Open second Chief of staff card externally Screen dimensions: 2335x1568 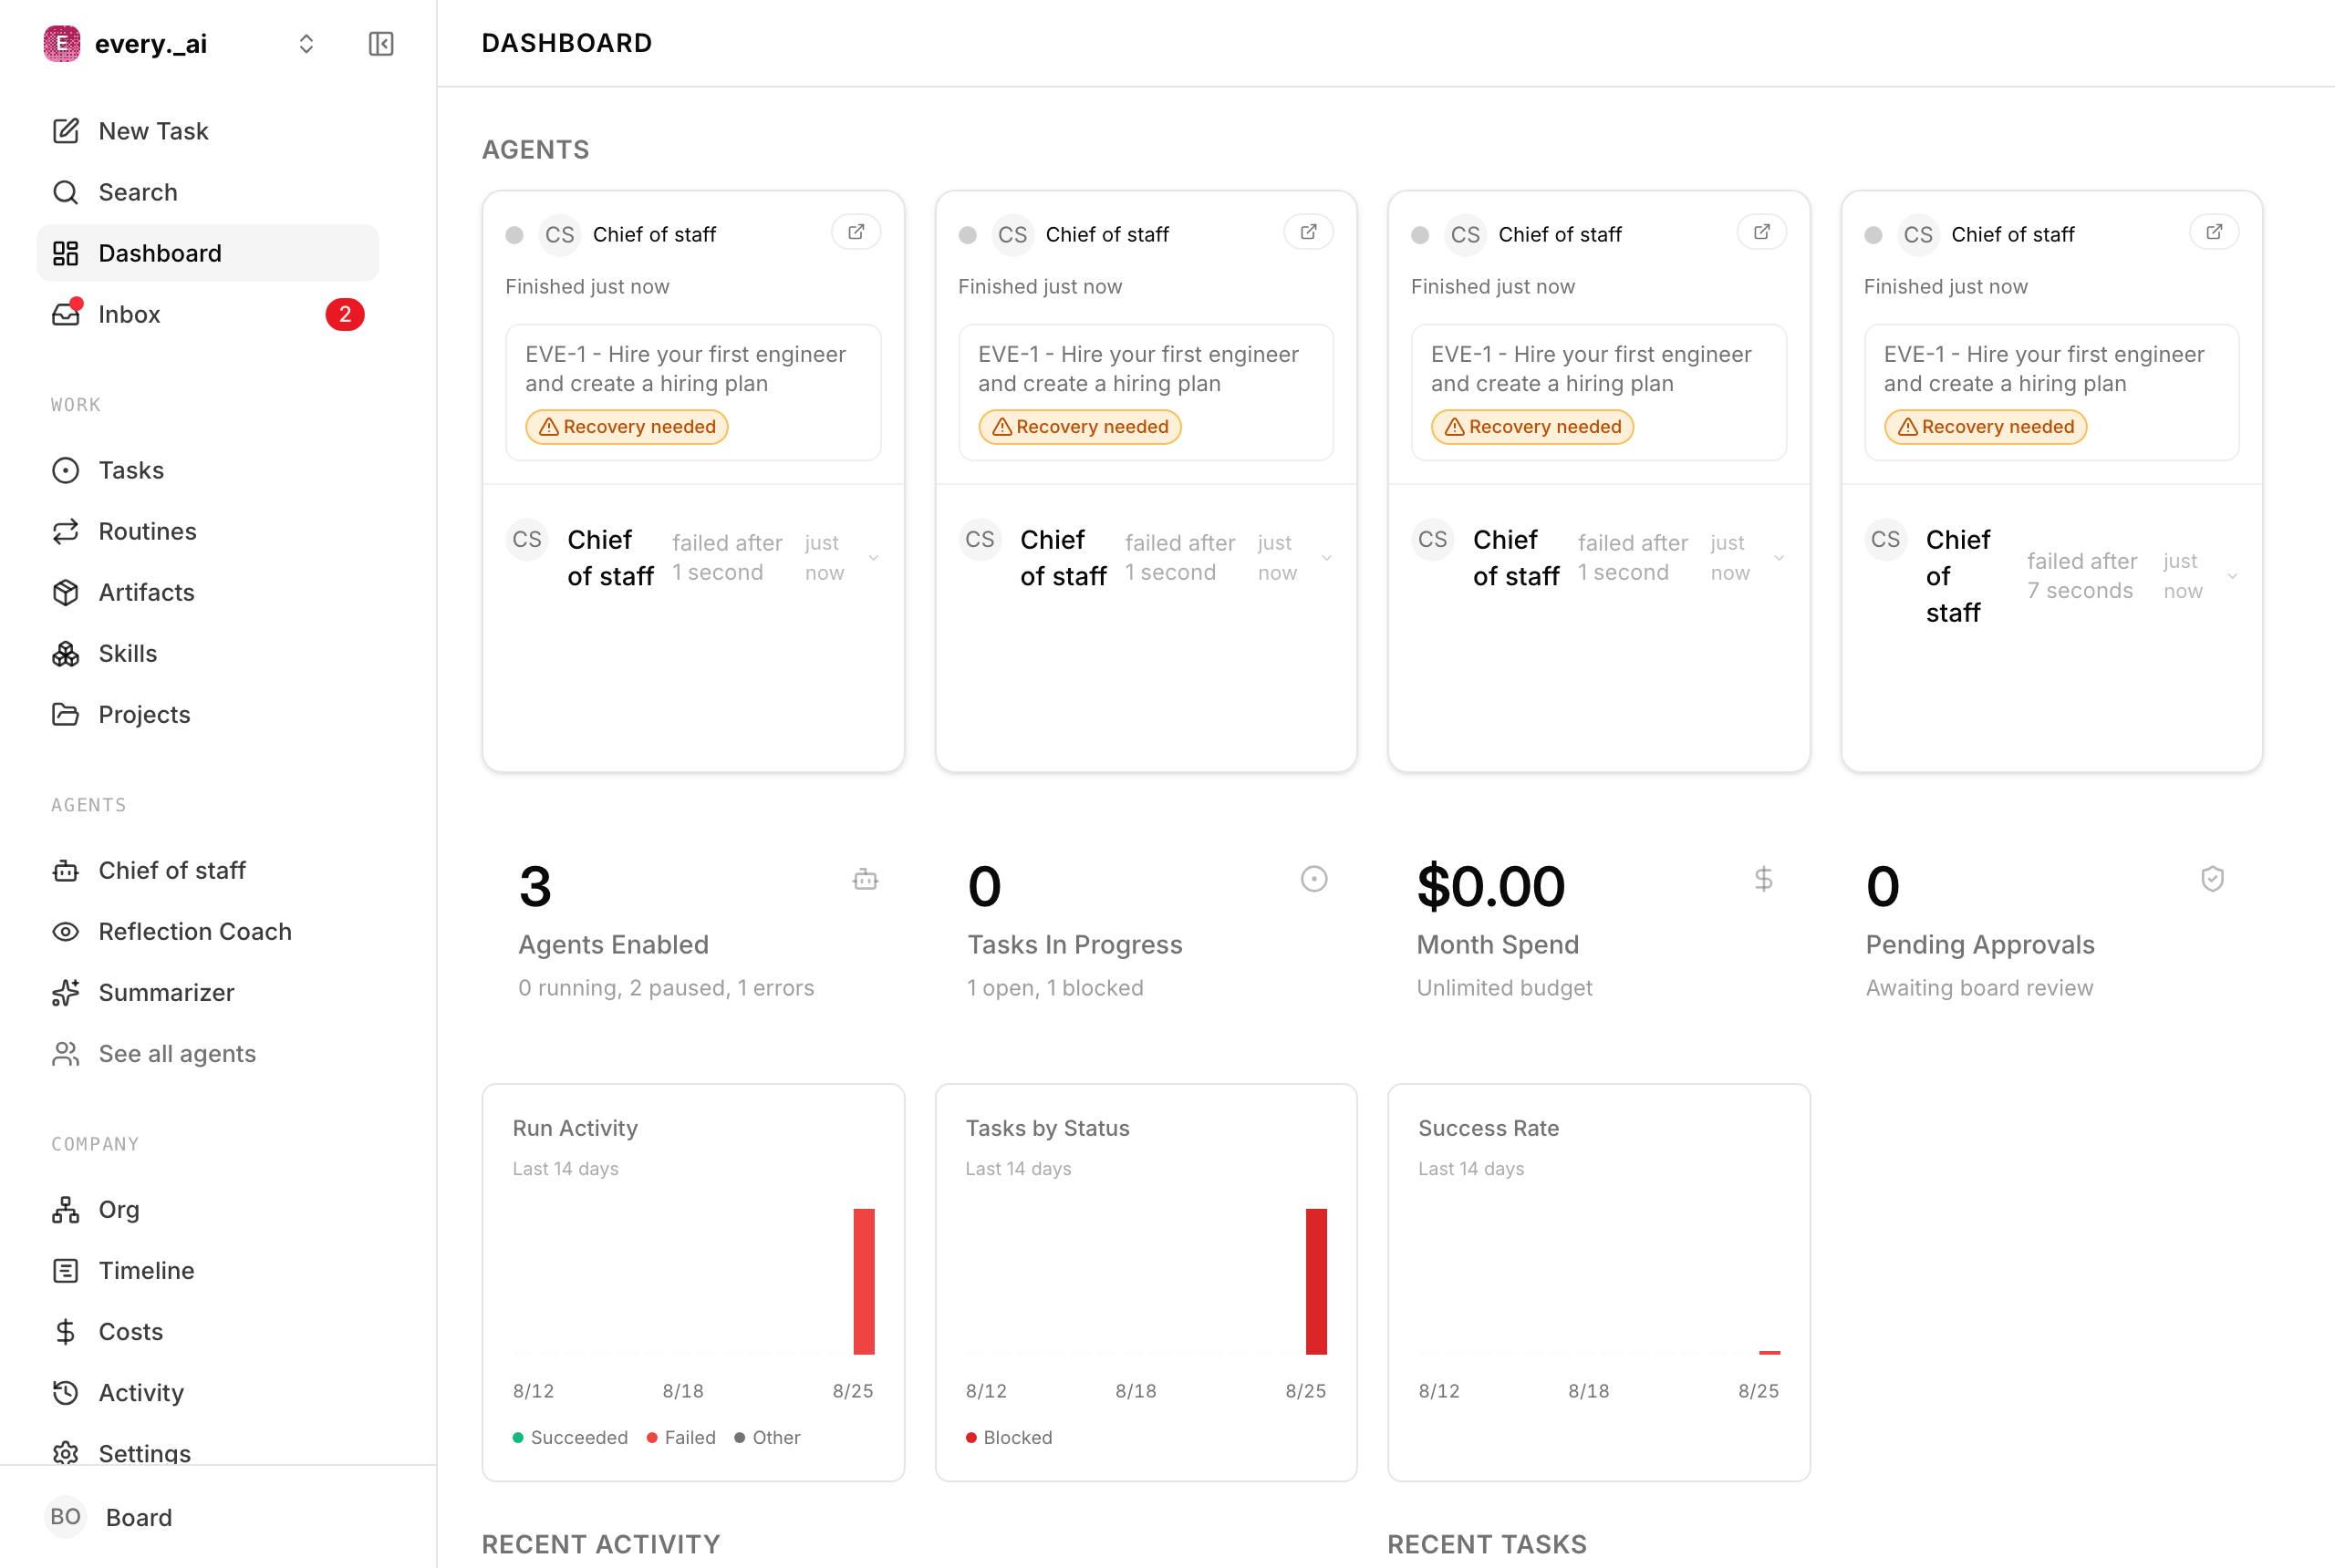(x=1309, y=232)
